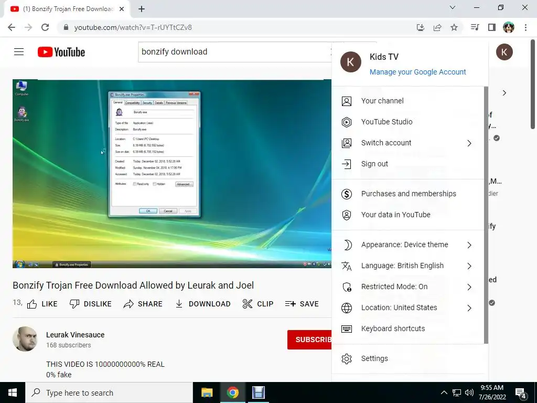
Task: Open YouTube Studio menu item
Action: pyautogui.click(x=407, y=122)
